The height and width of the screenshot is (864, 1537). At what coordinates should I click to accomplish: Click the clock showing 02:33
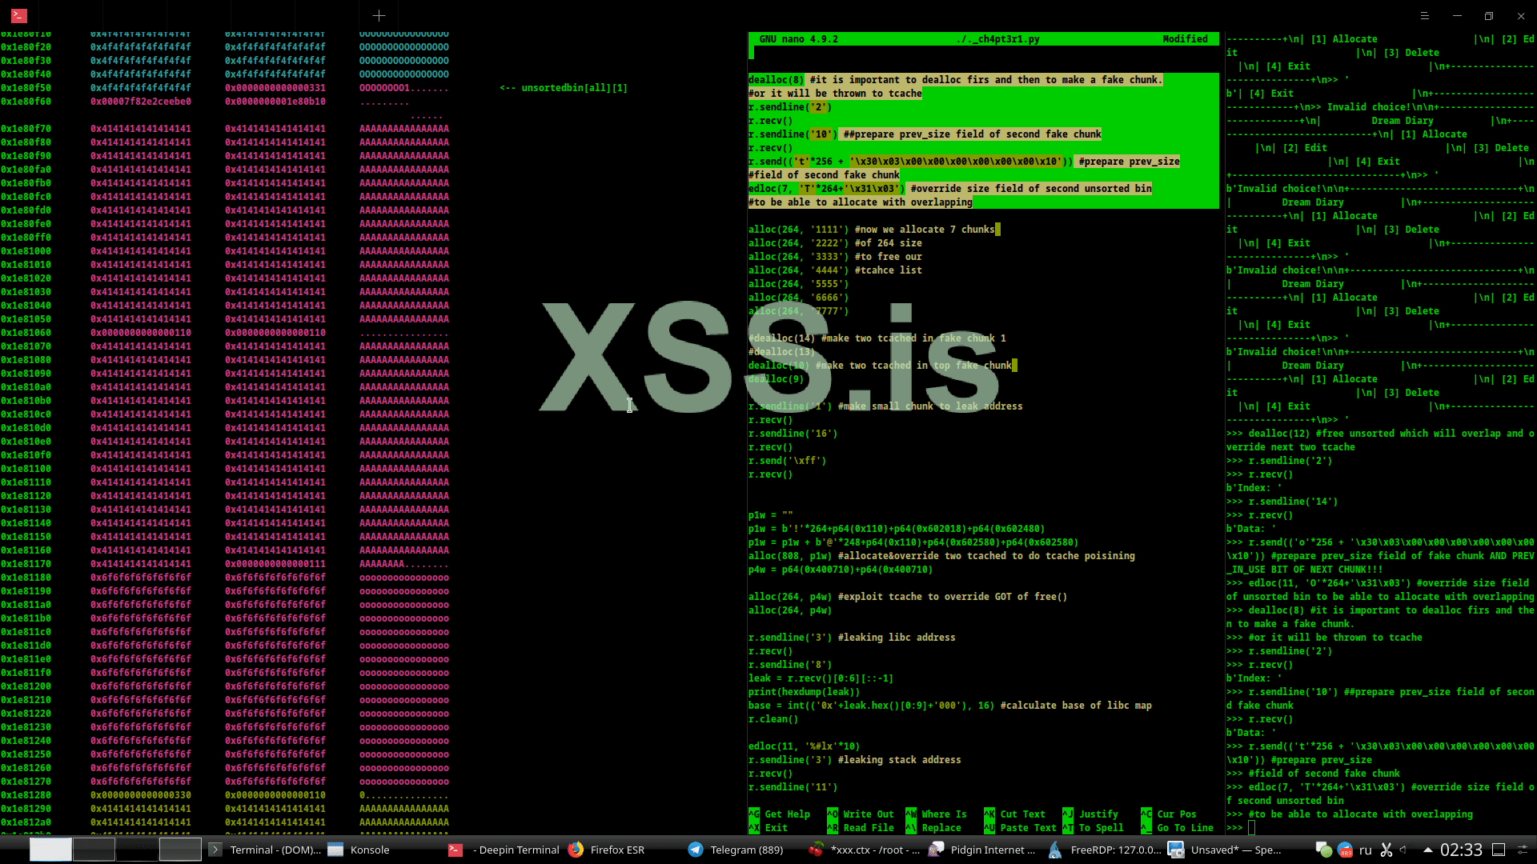[x=1461, y=850]
